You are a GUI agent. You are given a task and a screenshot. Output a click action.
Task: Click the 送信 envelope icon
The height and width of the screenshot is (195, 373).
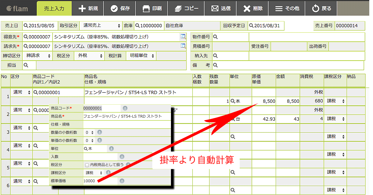pyautogui.click(x=215, y=8)
